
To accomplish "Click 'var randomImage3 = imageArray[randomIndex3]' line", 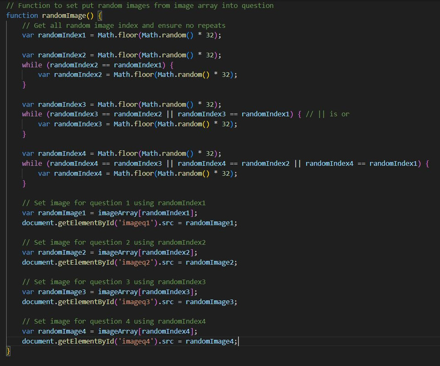I will click(110, 292).
